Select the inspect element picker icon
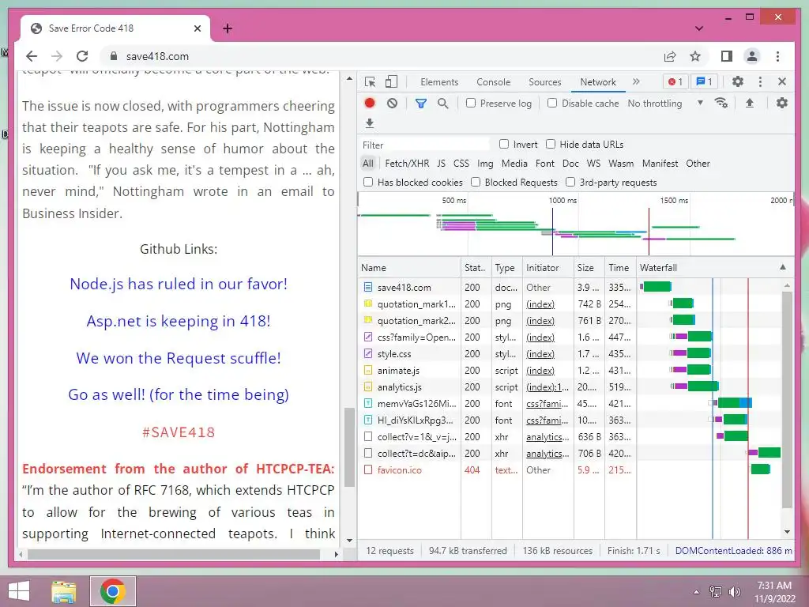The width and height of the screenshot is (809, 607). click(x=370, y=82)
